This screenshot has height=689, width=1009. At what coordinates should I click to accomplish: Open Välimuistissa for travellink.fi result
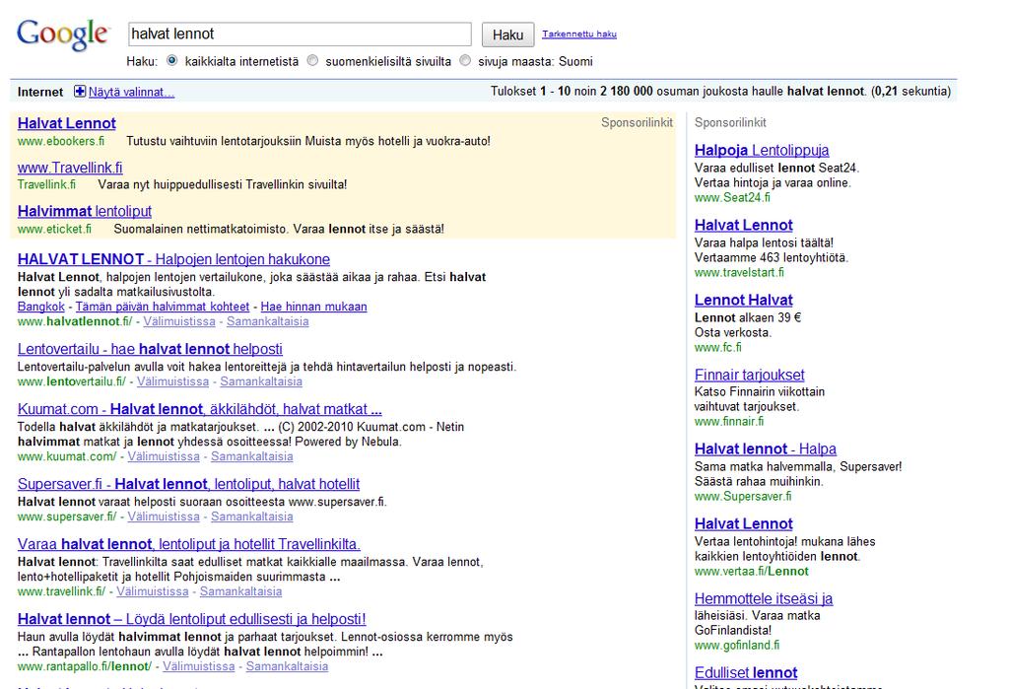click(153, 591)
